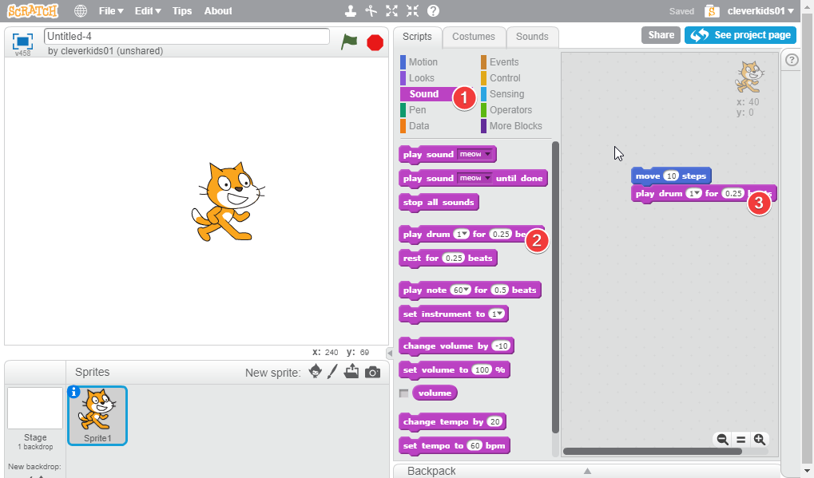Click beats value in rest for block
This screenshot has height=478, width=814.
(454, 259)
